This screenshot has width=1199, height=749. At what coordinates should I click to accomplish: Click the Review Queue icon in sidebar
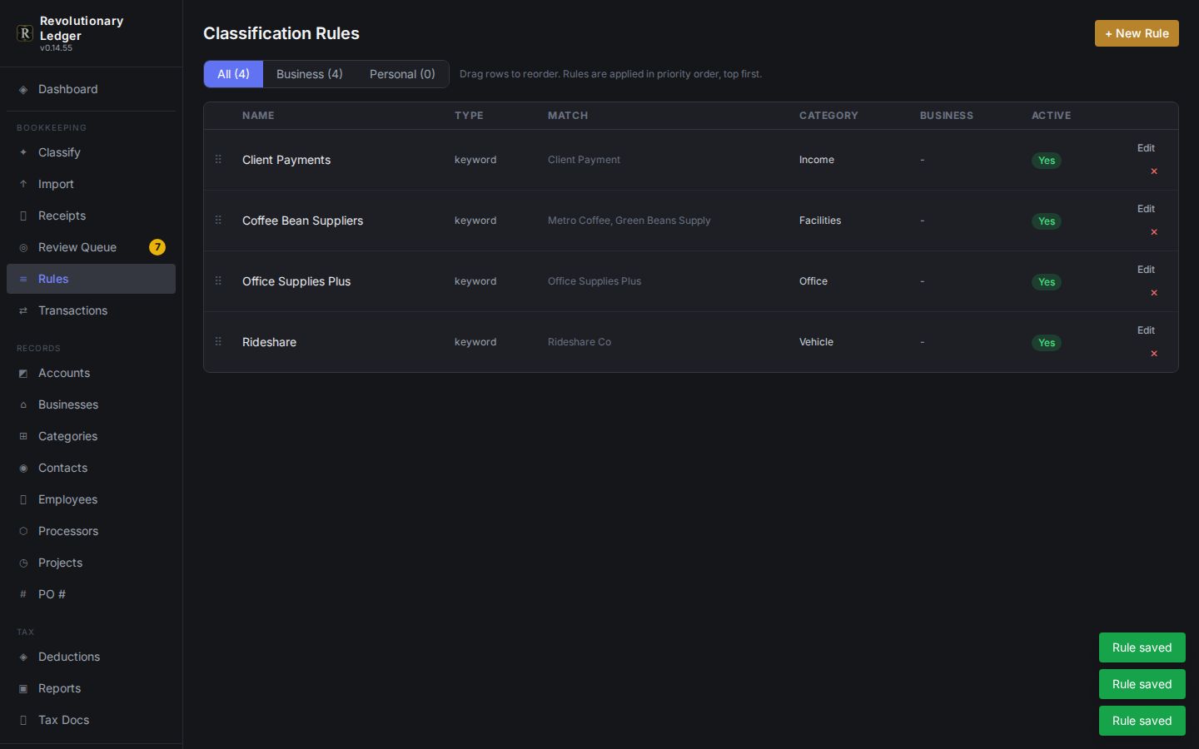[23, 248]
